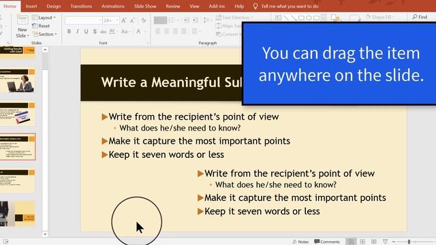Justify the text

tap(184, 31)
